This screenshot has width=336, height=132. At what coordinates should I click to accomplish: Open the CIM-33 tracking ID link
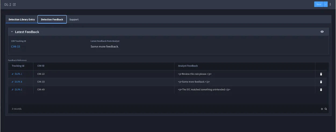tap(16, 46)
